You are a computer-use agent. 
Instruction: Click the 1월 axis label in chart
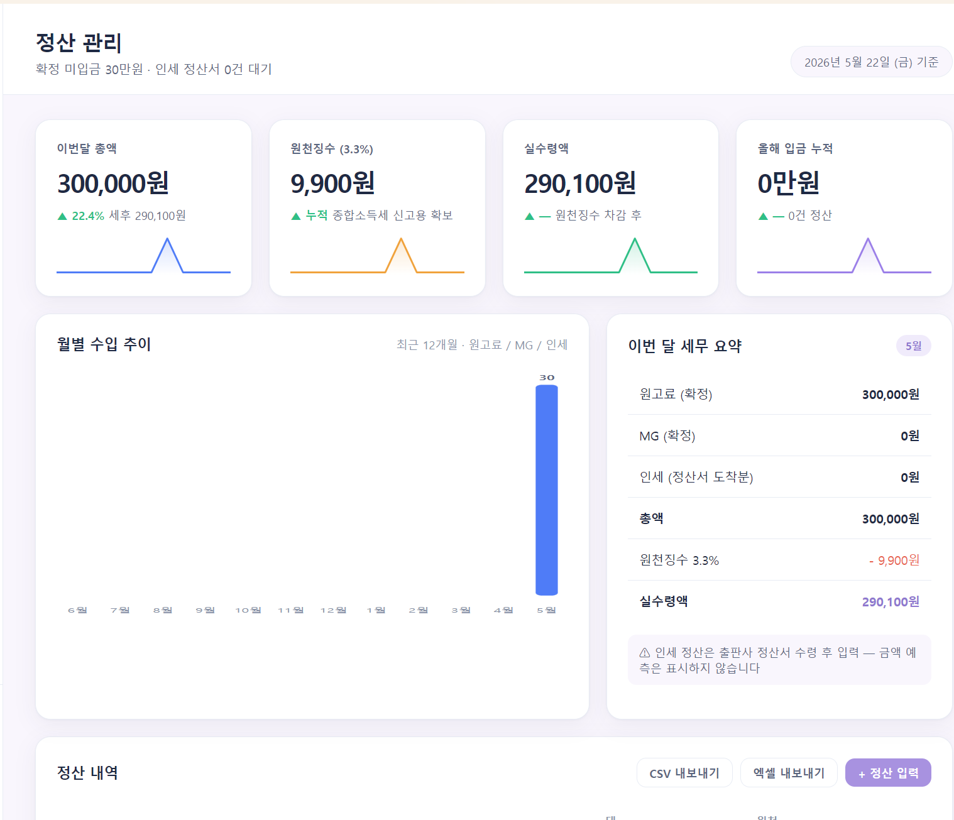pyautogui.click(x=376, y=610)
